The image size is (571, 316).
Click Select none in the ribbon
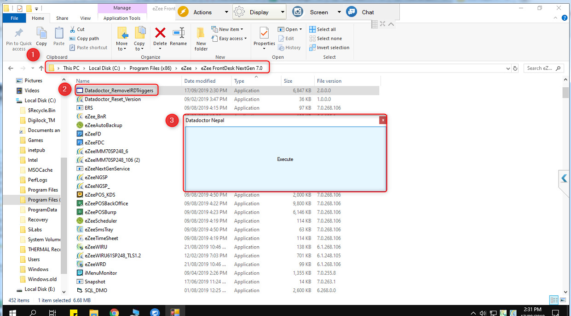(325, 39)
